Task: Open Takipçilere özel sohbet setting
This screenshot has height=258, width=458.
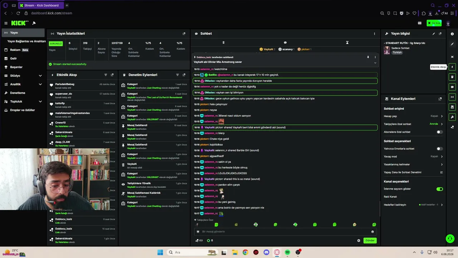Action: tap(413, 124)
